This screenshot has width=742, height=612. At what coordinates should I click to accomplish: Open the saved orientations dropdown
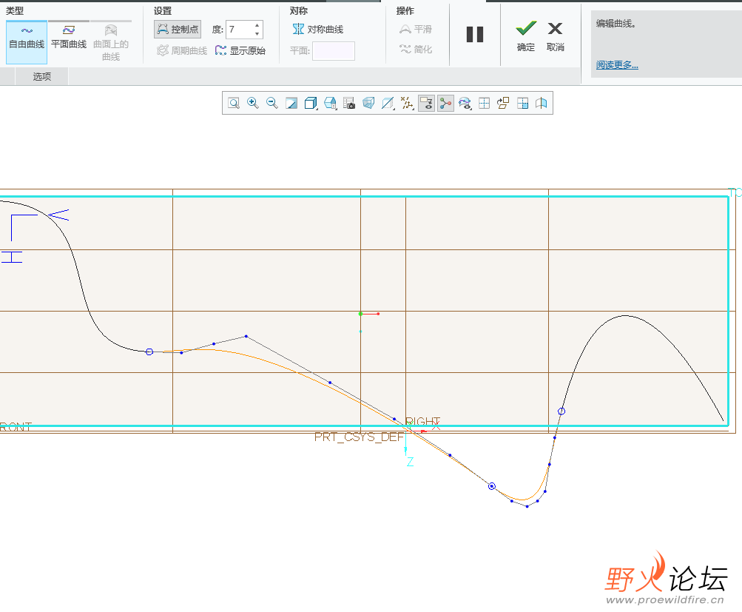coord(330,103)
